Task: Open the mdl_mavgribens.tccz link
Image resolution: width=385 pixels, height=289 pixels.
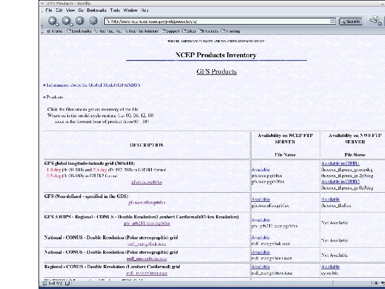Action: point(147,258)
